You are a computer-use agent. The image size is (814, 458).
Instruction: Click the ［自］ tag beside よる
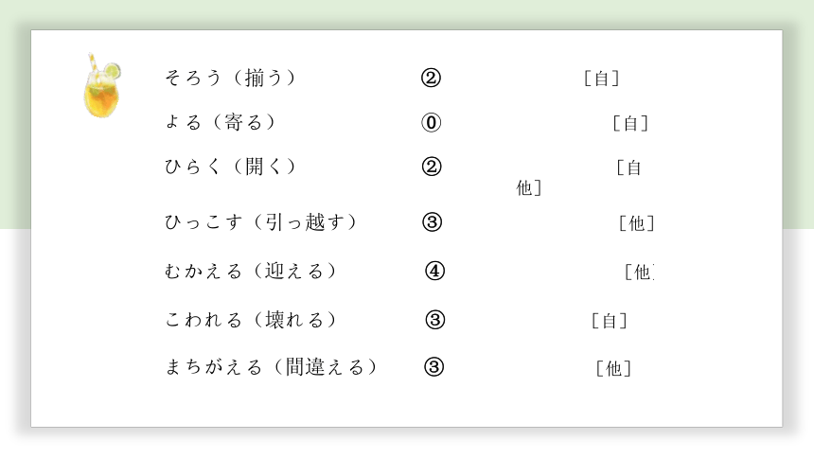pos(630,124)
